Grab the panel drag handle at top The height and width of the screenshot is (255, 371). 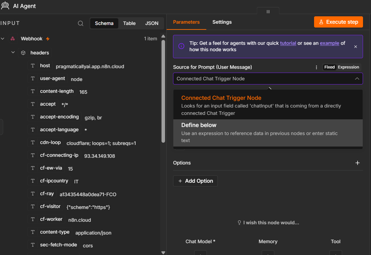tap(268, 12)
